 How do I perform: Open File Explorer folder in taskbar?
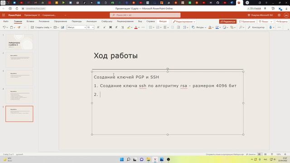148,159
